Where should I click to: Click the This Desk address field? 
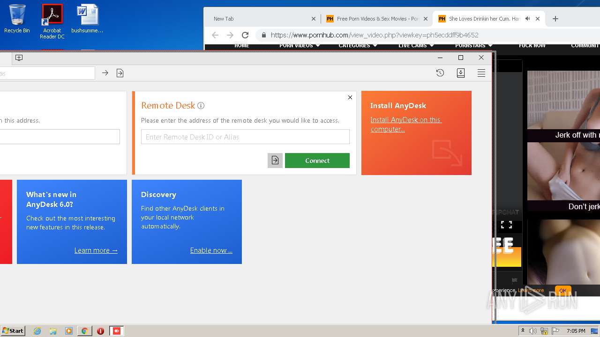click(x=60, y=137)
